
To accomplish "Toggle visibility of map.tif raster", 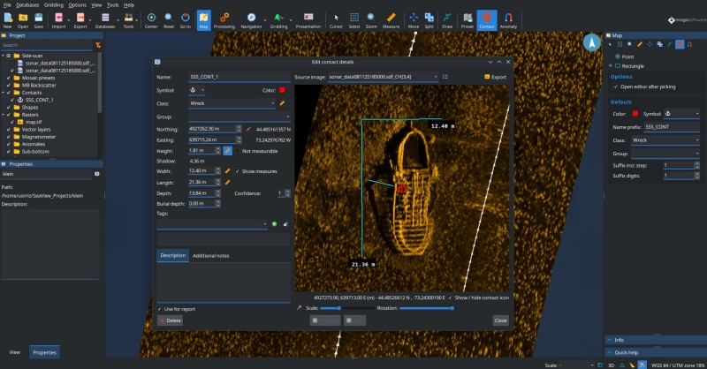I will [12, 122].
